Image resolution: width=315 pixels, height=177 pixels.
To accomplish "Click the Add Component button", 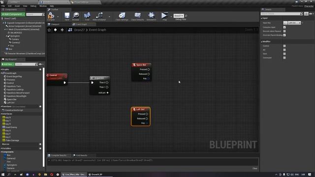I will 13,14.
